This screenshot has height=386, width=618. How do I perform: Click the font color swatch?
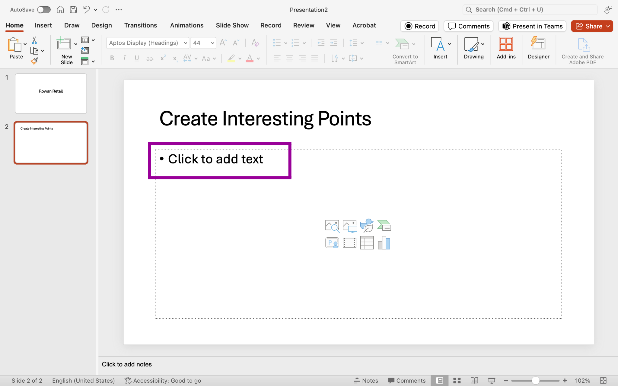250,58
